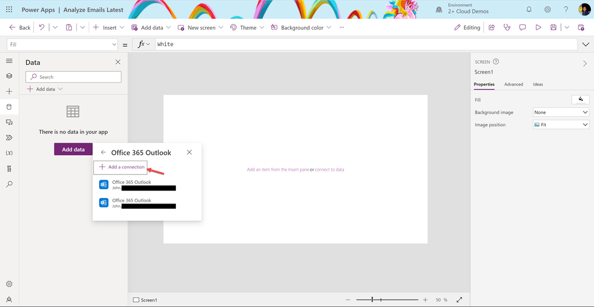
Task: Click purple Add data button
Action: [73, 149]
